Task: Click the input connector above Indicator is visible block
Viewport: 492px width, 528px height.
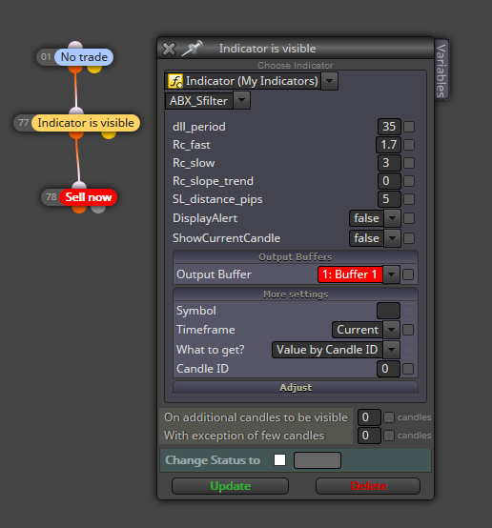Action: (x=76, y=112)
